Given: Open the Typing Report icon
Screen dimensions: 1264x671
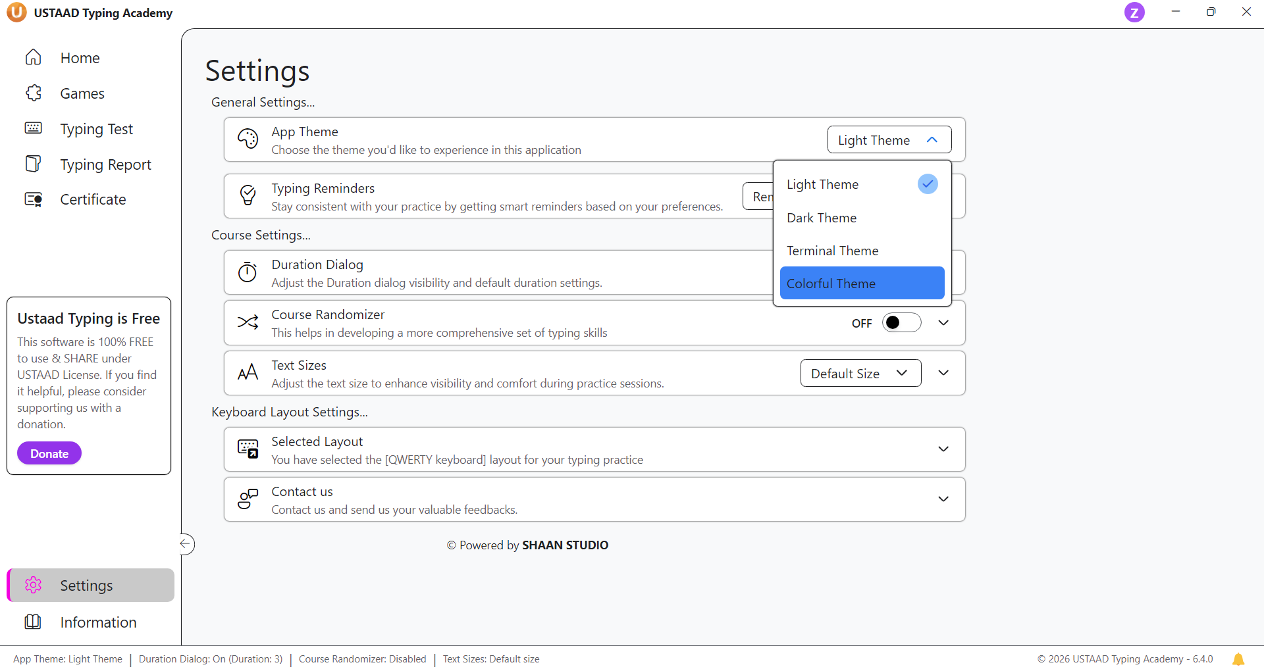Looking at the screenshot, I should pyautogui.click(x=34, y=164).
